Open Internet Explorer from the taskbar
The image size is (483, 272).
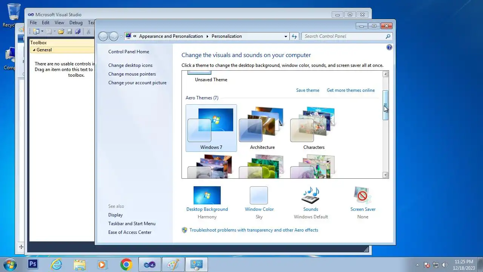point(56,264)
